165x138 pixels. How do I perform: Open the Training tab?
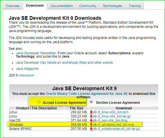[x=135, y=6]
